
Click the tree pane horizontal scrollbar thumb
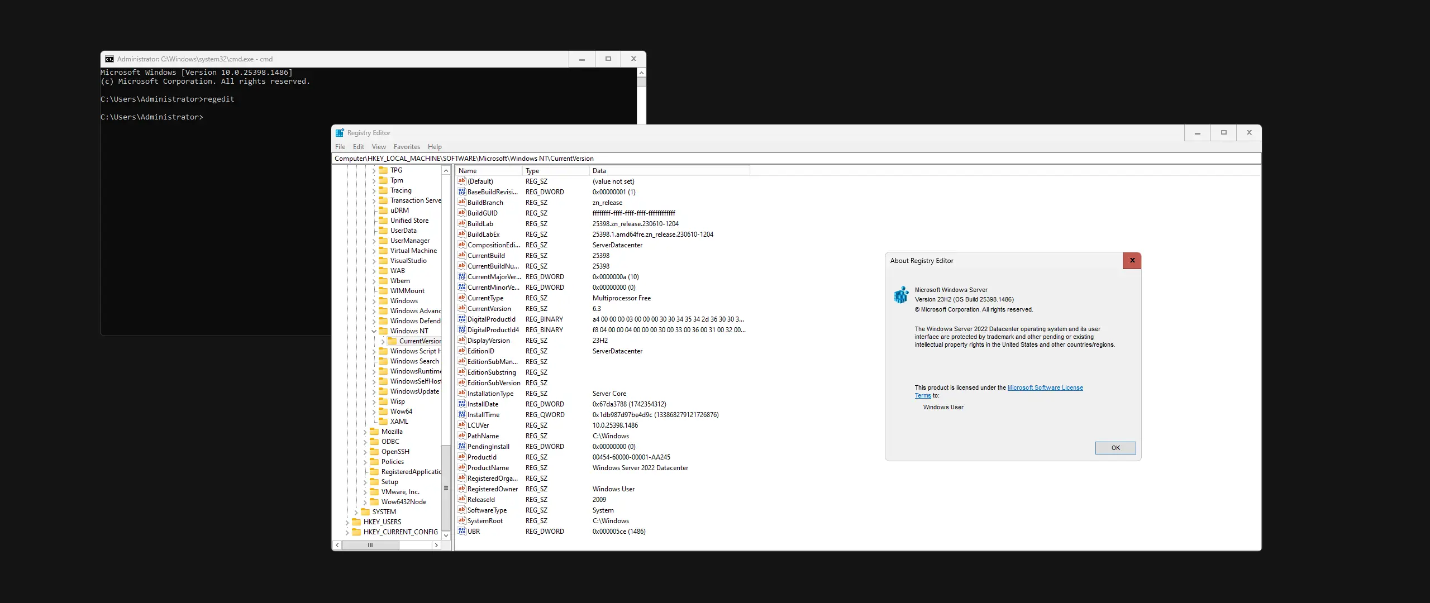370,545
